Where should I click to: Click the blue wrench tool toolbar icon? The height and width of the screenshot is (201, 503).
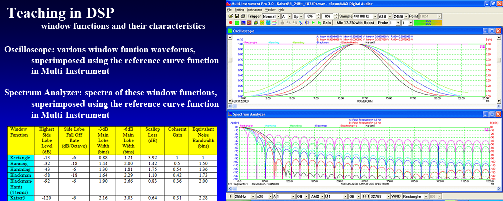click(301, 23)
